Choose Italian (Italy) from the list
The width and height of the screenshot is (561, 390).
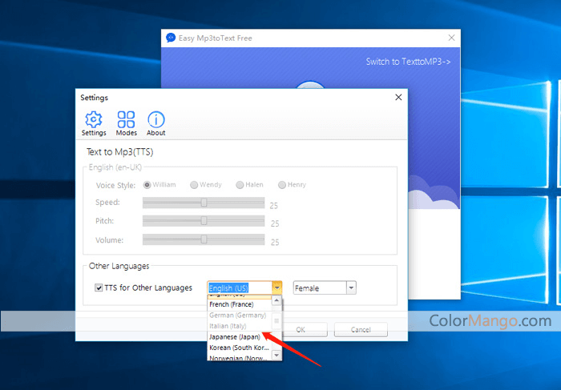pos(240,326)
